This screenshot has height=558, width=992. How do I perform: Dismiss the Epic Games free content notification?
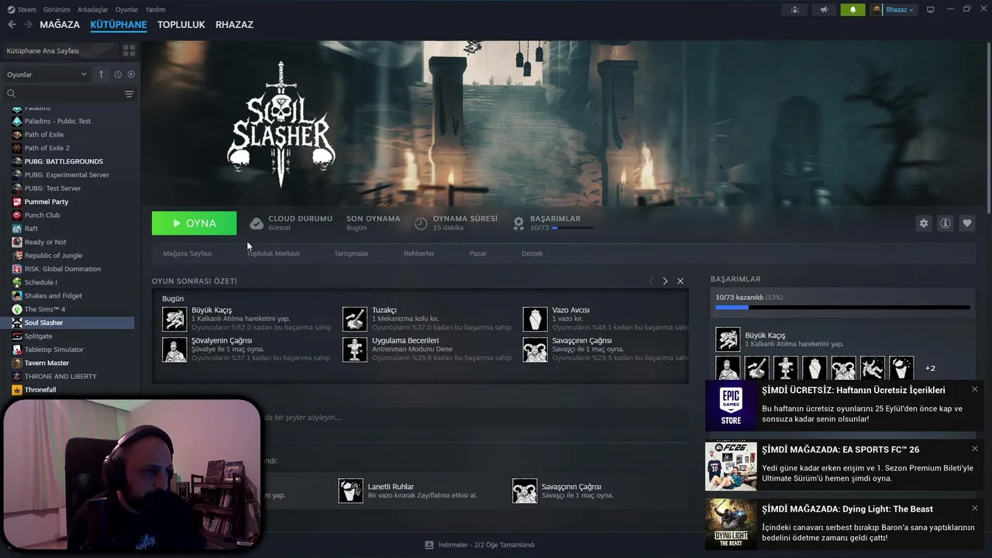coord(975,389)
